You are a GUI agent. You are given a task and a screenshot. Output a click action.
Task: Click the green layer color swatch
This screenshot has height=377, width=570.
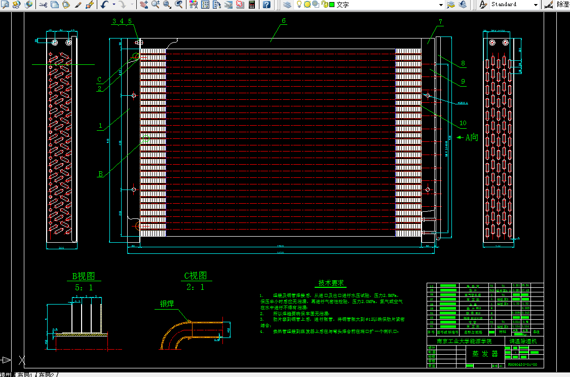[332, 5]
